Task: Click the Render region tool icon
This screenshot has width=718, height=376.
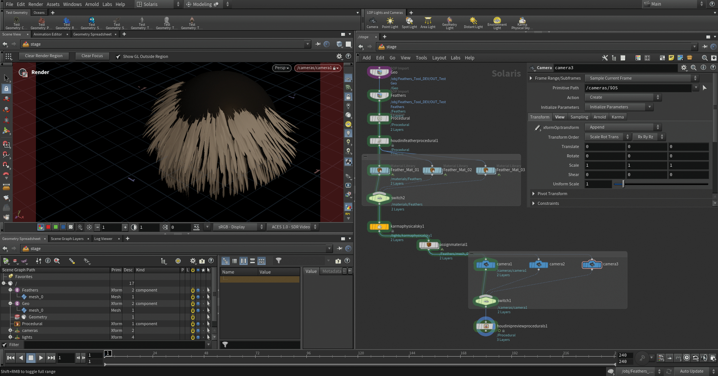Action: point(23,73)
